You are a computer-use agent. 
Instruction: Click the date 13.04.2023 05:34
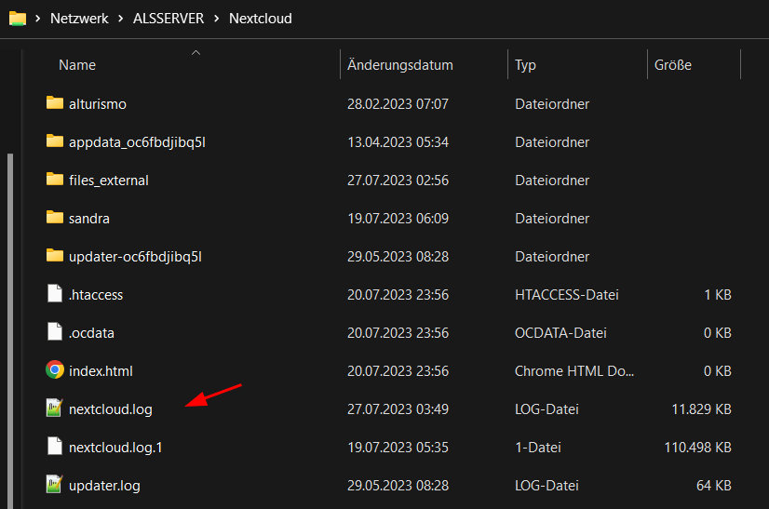398,142
